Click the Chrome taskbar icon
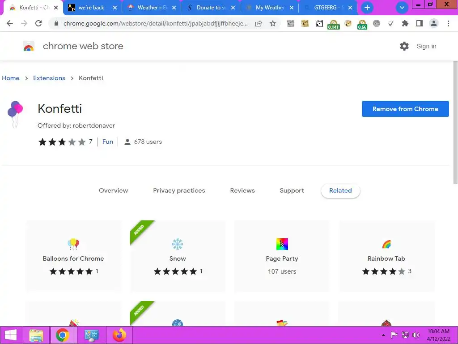Screen dimensions: 458x344 (62, 335)
